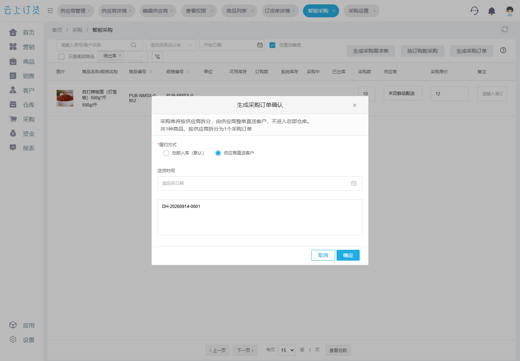Click the filter funnel icon

[157, 57]
